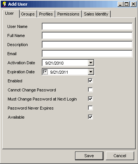Click into the Email field
This screenshot has height=164, width=138.
[x=87, y=54]
